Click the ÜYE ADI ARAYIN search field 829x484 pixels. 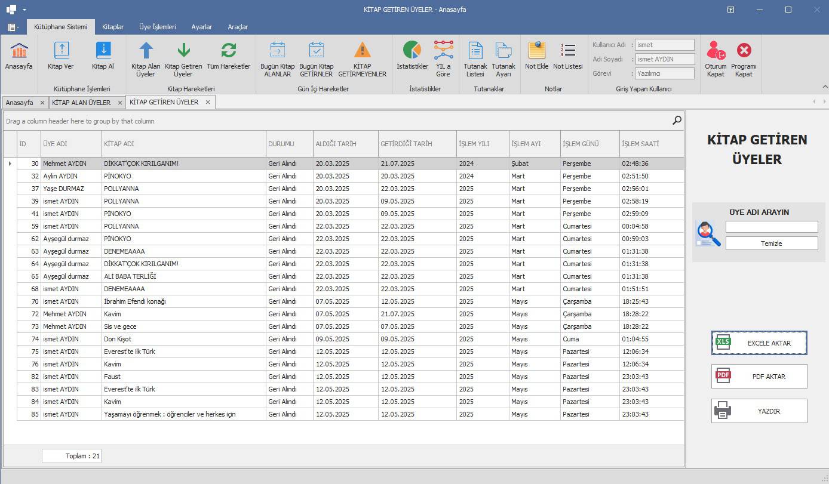[771, 227]
